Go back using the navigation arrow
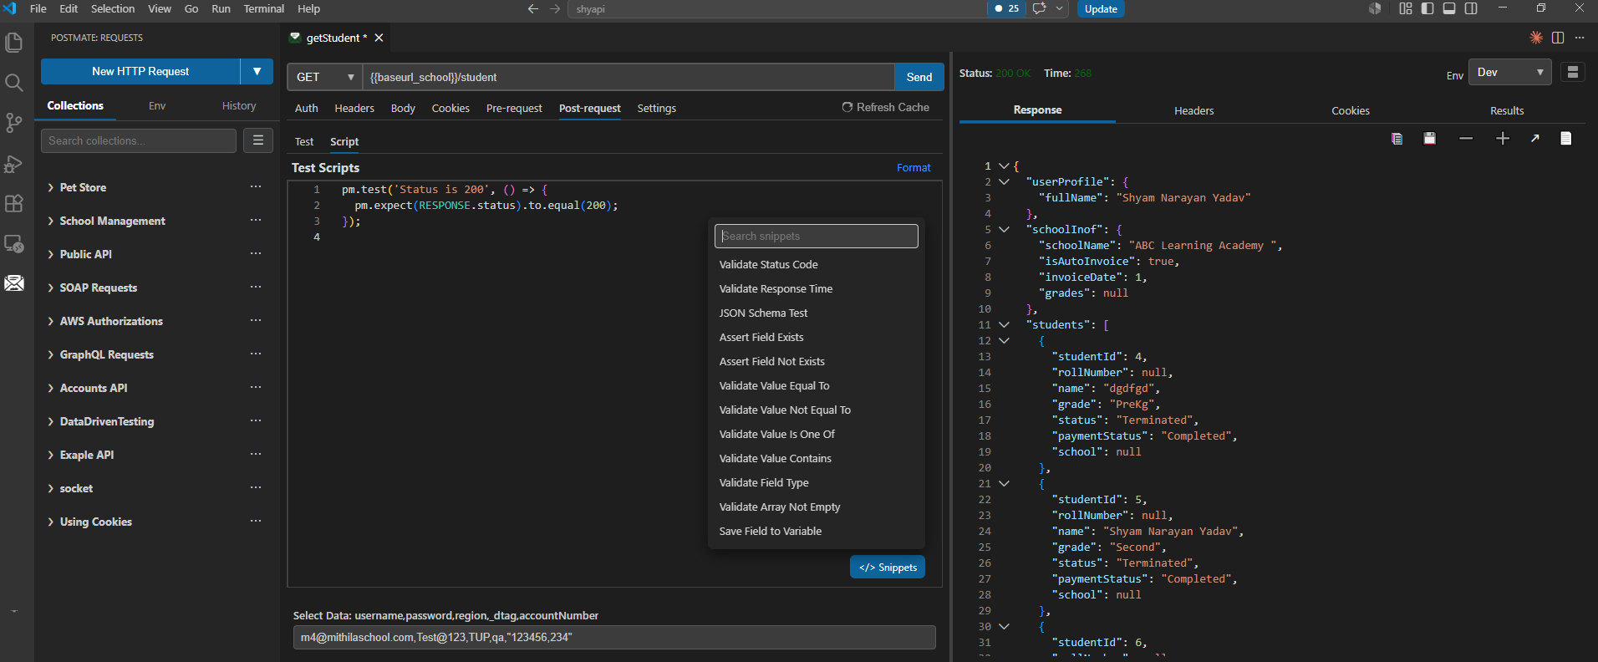The height and width of the screenshot is (662, 1598). [x=533, y=8]
